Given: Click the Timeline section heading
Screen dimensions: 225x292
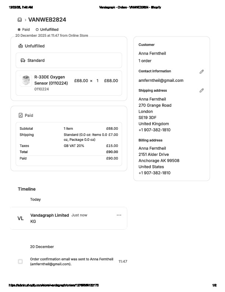Looking at the screenshot, I should pos(27,189).
